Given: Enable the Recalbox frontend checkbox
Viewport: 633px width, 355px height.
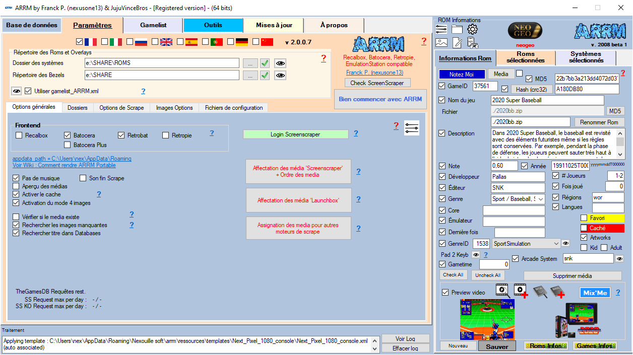Looking at the screenshot, I should 19,135.
